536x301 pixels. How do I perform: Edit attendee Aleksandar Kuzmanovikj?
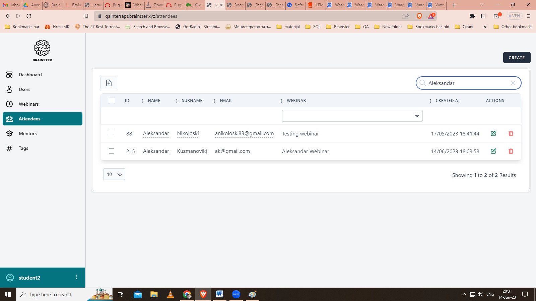click(493, 151)
